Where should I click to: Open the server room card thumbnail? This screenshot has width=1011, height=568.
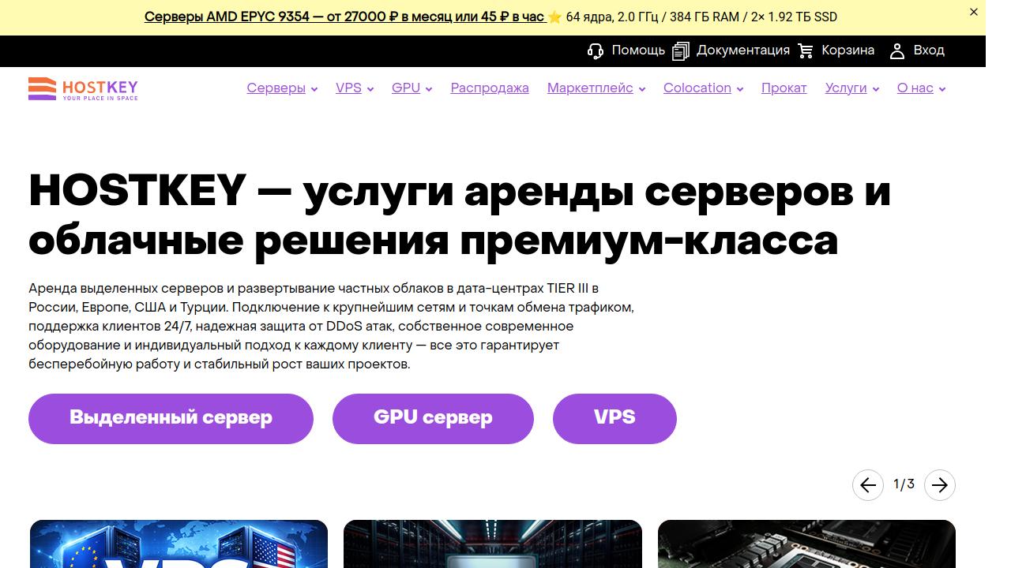pyautogui.click(x=493, y=544)
